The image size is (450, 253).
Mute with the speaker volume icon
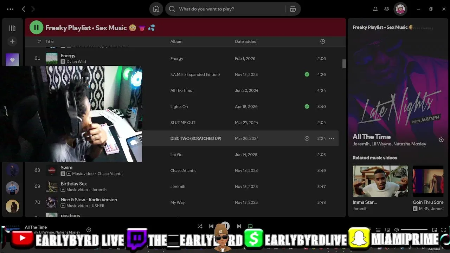(x=397, y=230)
